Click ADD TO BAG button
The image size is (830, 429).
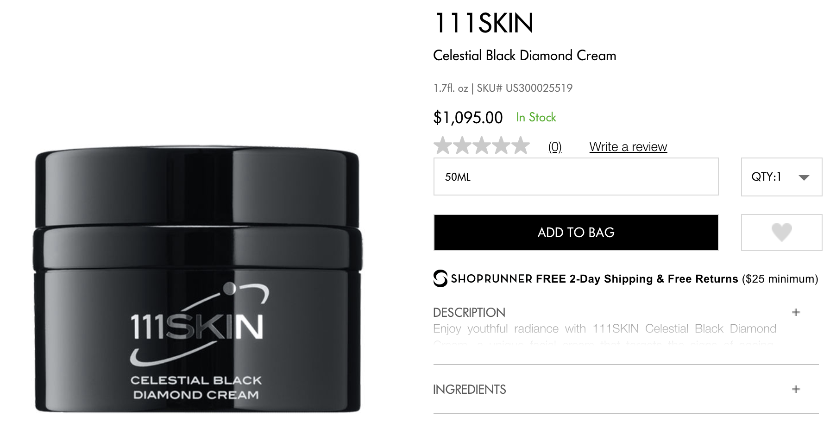click(x=576, y=233)
